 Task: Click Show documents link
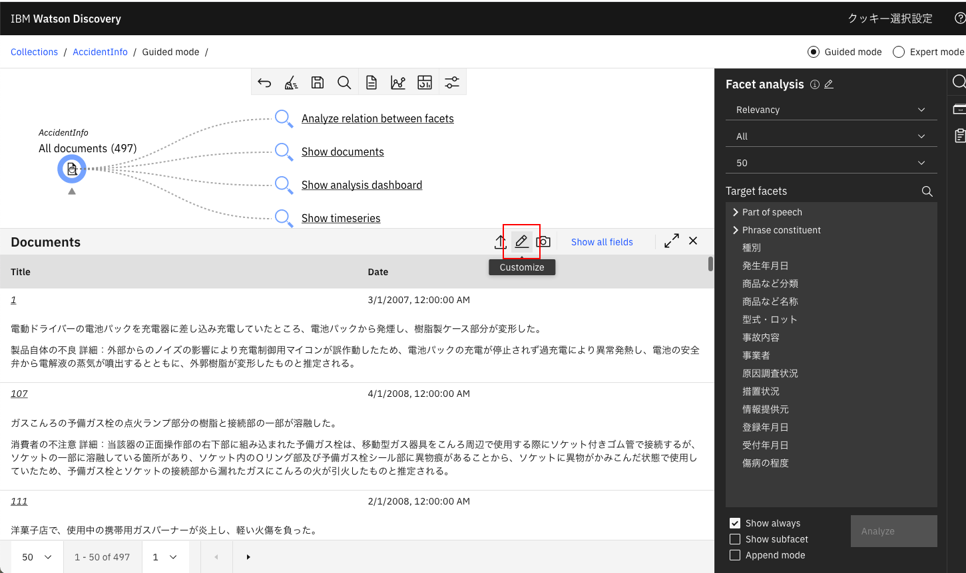point(343,152)
